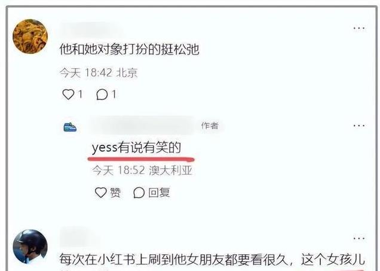
Task: Open the blurred username of first commenter
Action: [x=91, y=29]
